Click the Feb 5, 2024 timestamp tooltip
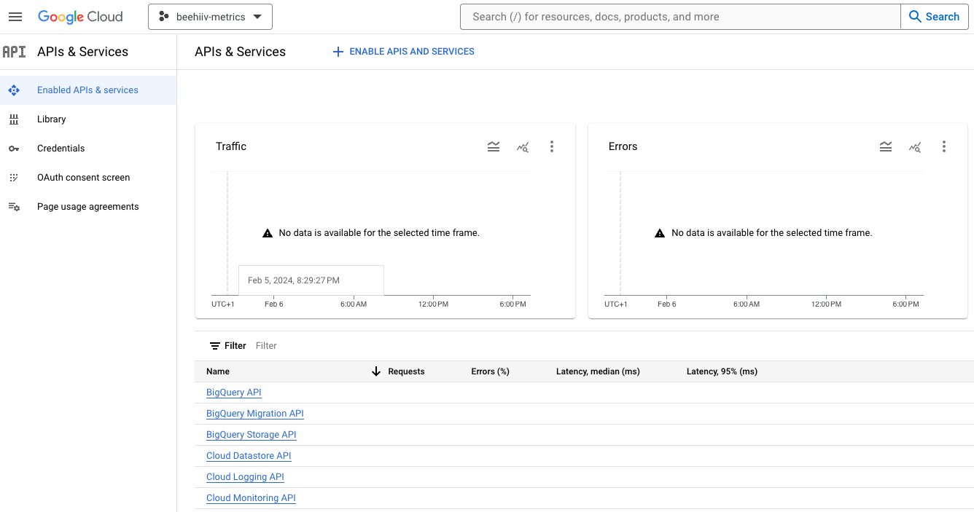Screen dimensions: 974x512 [311, 280]
